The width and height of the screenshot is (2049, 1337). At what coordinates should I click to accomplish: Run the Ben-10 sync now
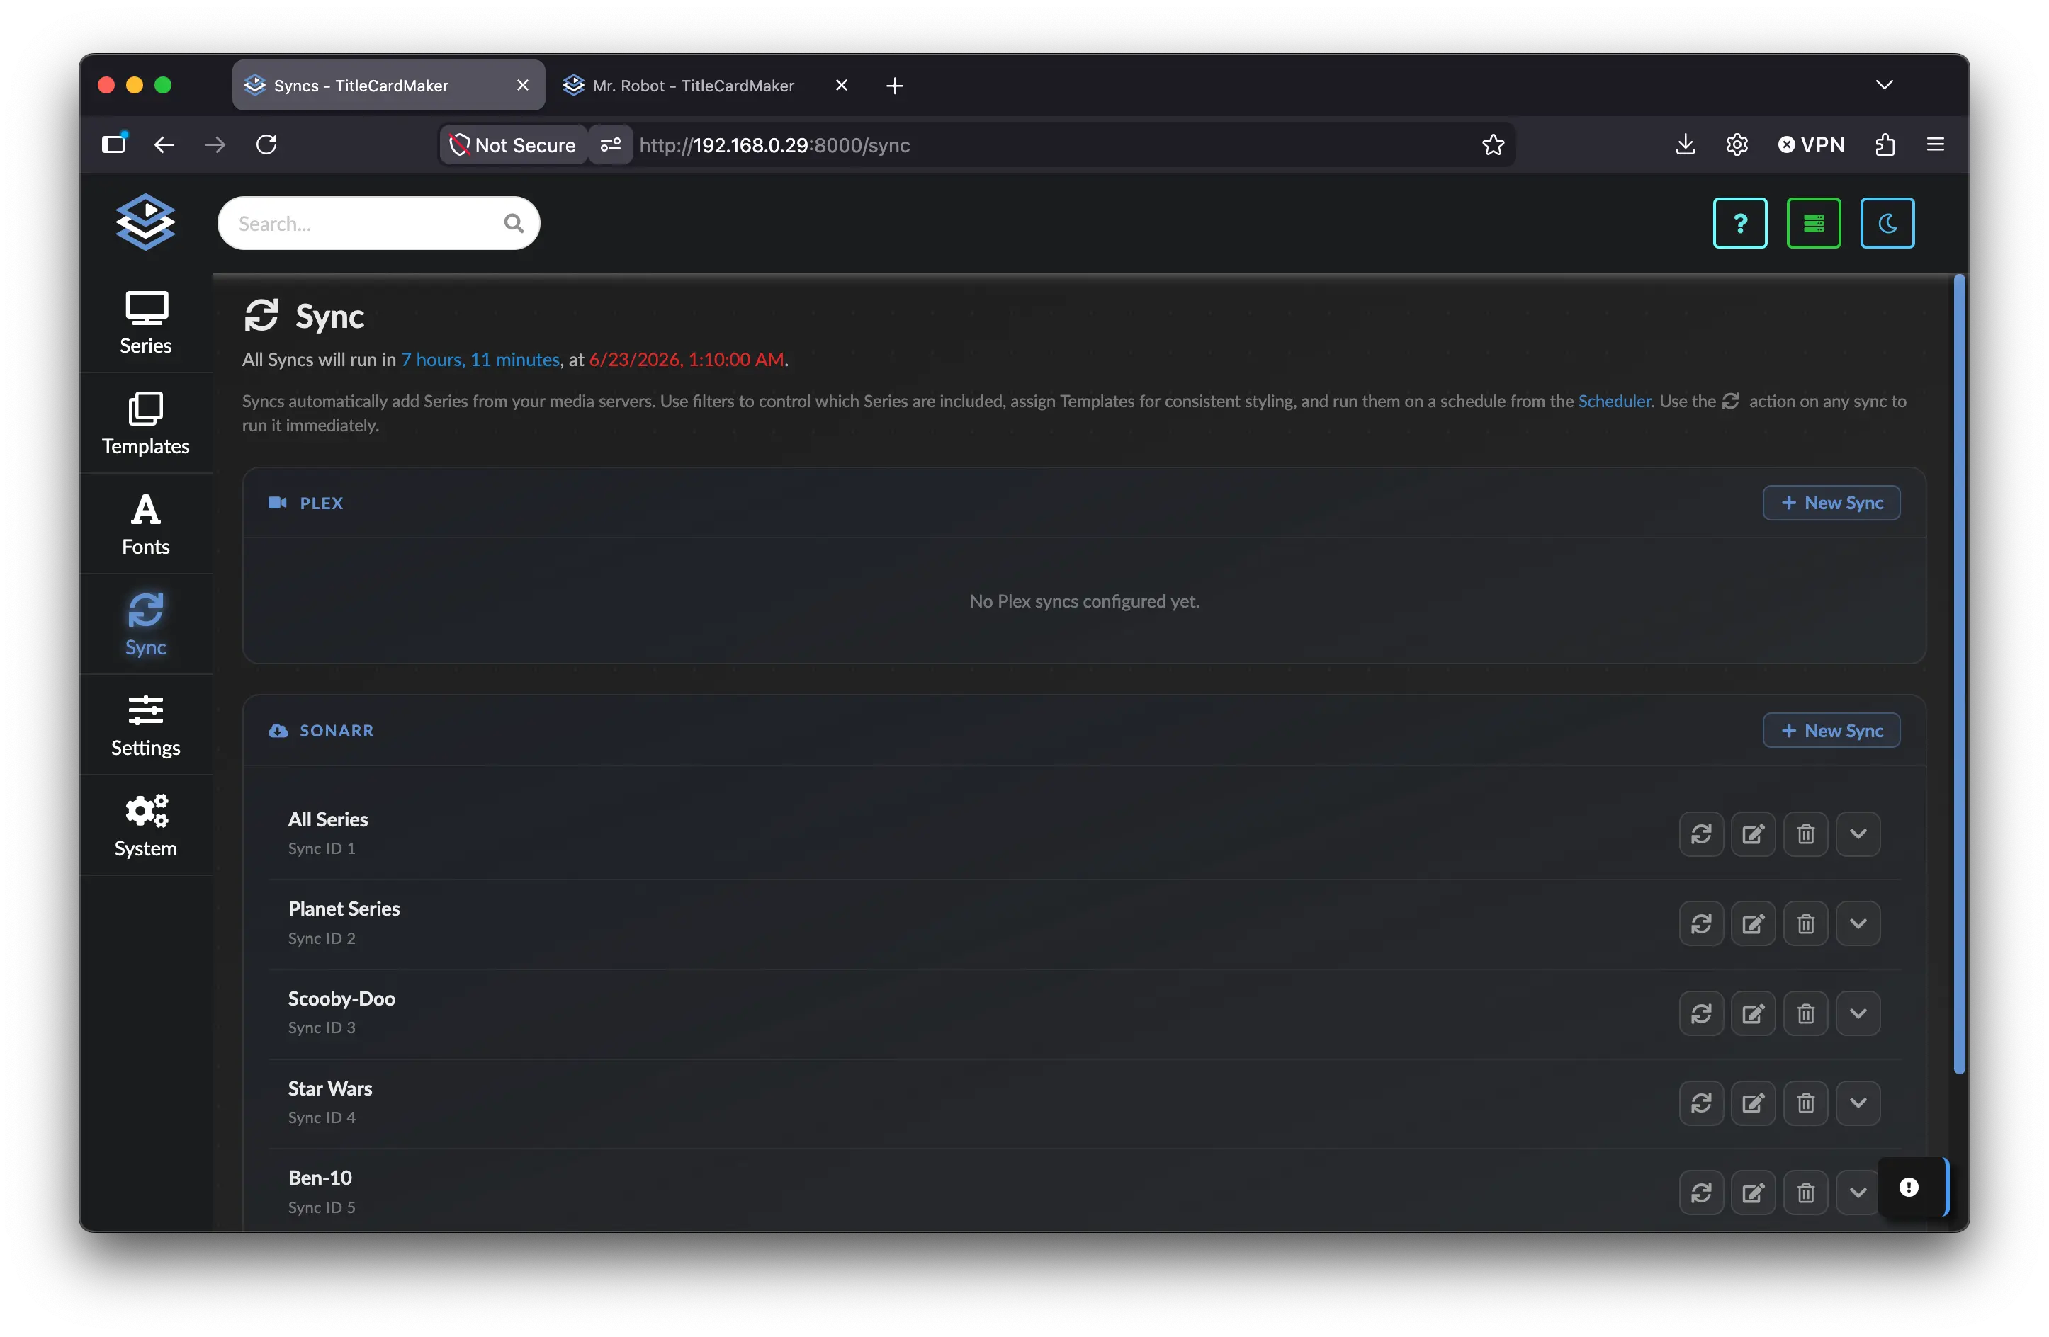(x=1701, y=1193)
